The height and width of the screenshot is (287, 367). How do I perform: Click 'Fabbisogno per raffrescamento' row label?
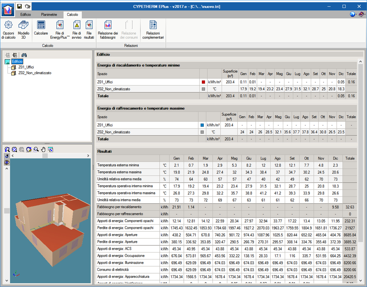click(120, 214)
